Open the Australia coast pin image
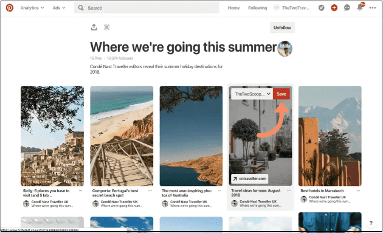The height and width of the screenshot is (233, 383). [x=191, y=136]
